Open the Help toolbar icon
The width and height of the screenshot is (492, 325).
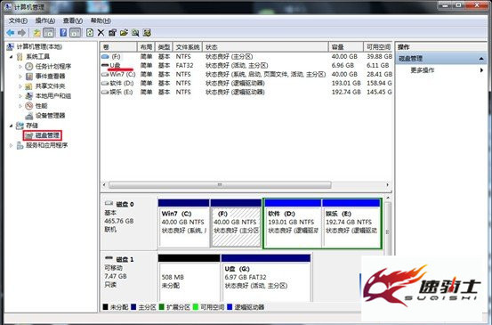pyautogui.click(x=63, y=33)
